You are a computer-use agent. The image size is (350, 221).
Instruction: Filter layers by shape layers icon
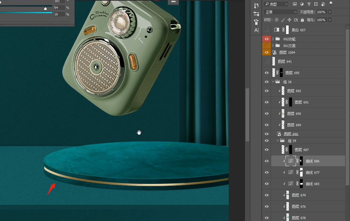316,4
